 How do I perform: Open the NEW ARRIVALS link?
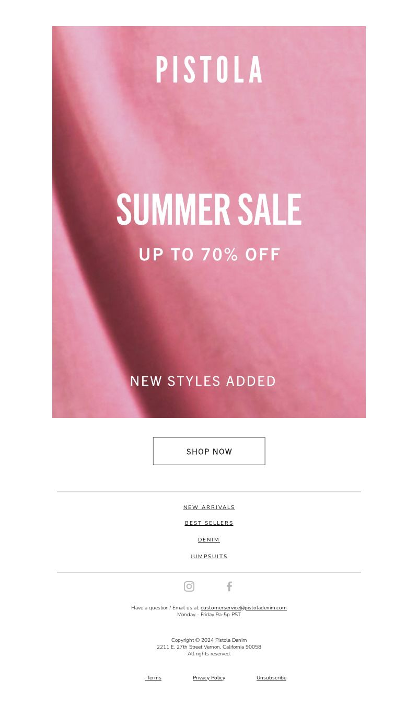pyautogui.click(x=209, y=507)
